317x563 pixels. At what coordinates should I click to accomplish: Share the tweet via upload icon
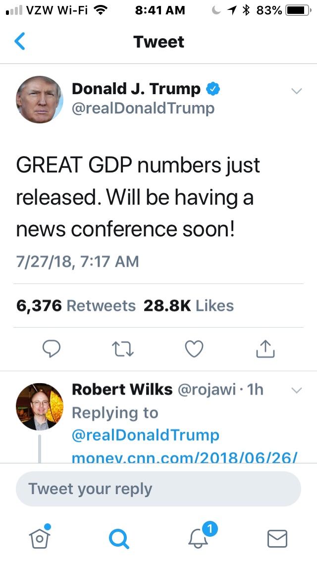[x=265, y=349]
